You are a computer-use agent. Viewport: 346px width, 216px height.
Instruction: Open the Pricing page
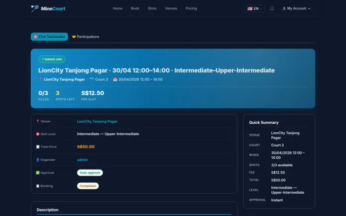point(191,8)
